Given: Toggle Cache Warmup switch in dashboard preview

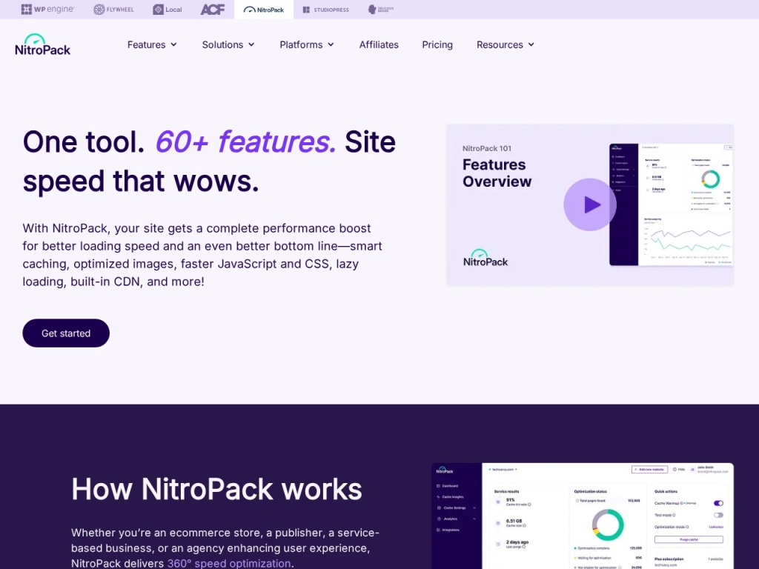Looking at the screenshot, I should (x=718, y=503).
